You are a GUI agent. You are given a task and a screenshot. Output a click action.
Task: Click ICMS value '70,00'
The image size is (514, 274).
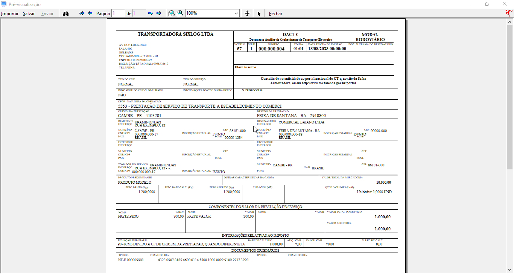pyautogui.click(x=330, y=244)
